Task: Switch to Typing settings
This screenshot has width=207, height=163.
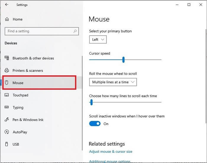Action: [18, 107]
